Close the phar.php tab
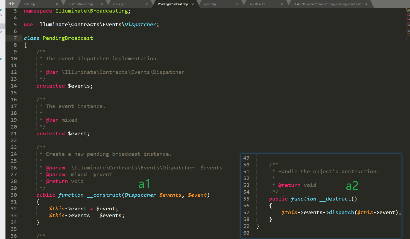Image resolution: width=410 pixels, height=239 pixels. (237, 4)
